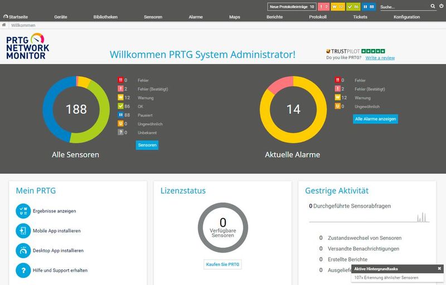Open the Protokoll menu
Viewport: 446px width, 285px height.
point(318,17)
